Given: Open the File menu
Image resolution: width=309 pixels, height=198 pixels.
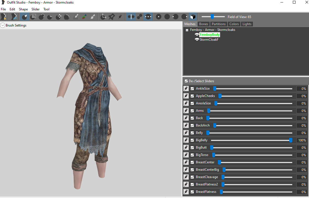Looking at the screenshot, I should pos(3,9).
